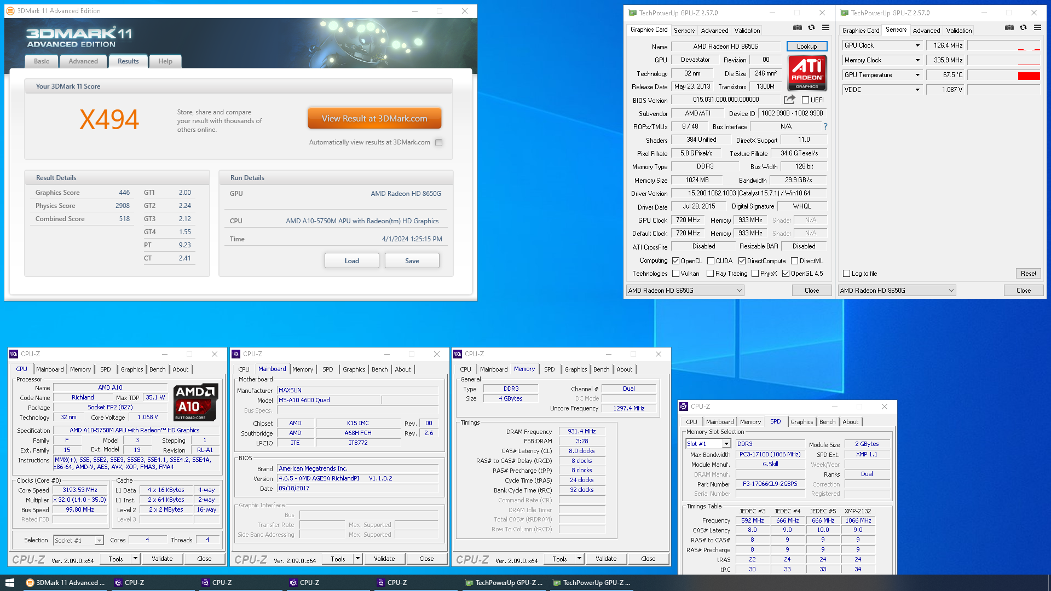The height and width of the screenshot is (591, 1051).
Task: Open GPU selector in GPU-Z Graphics Card window
Action: point(684,291)
